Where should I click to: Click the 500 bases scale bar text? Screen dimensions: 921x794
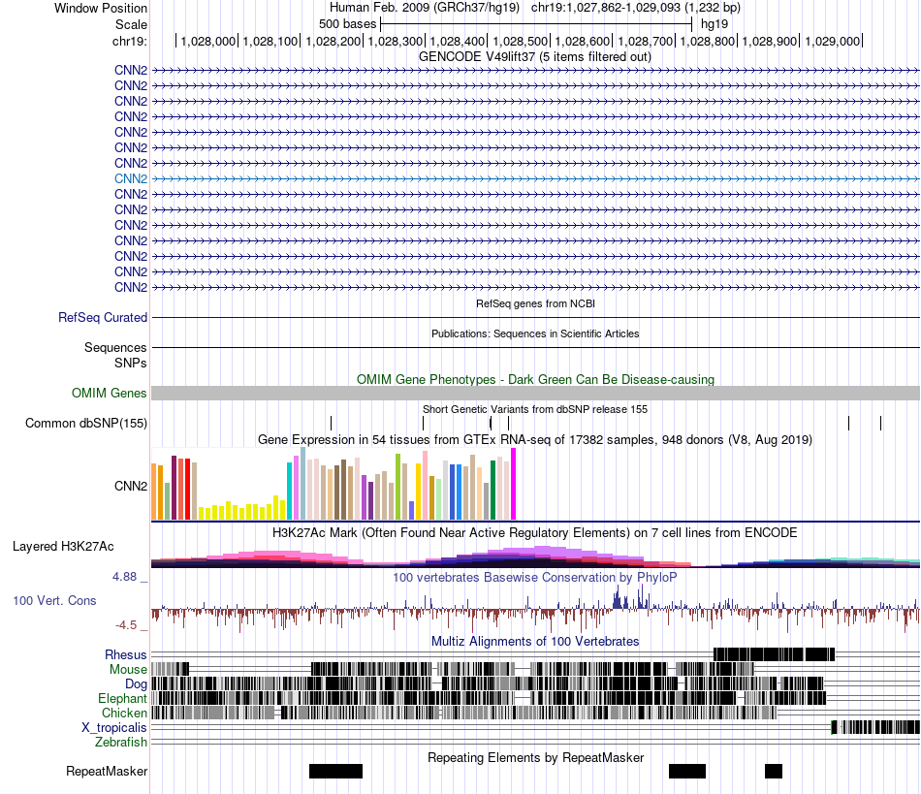click(x=347, y=24)
